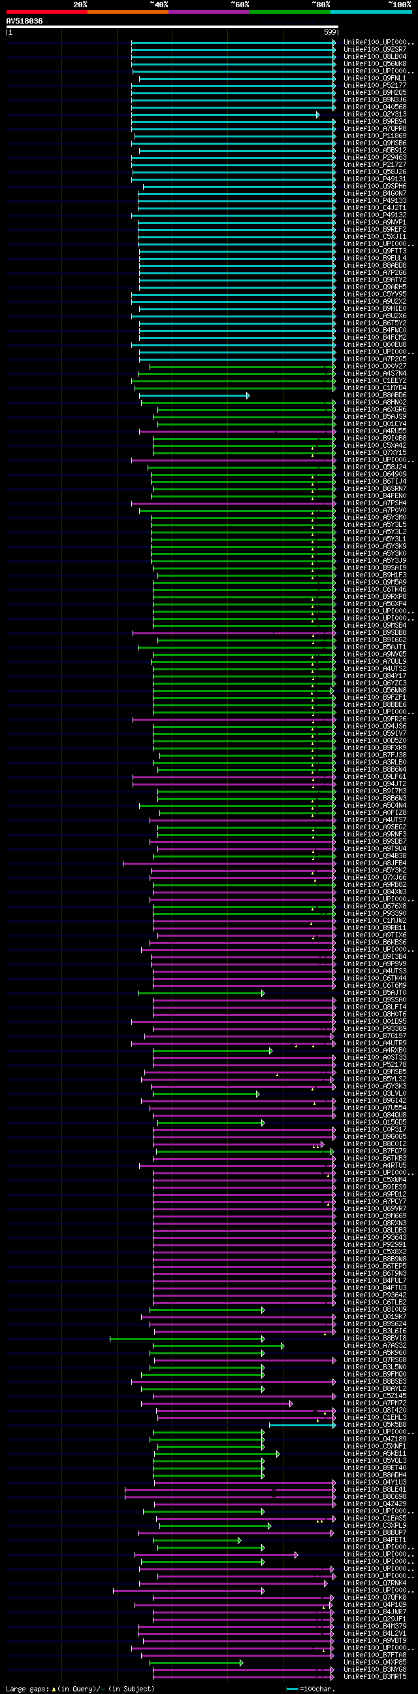Image resolution: width=418 pixels, height=1694 pixels.
Task: Select hit label UniRef100_Q5K5B8
Action: pos(375,1425)
